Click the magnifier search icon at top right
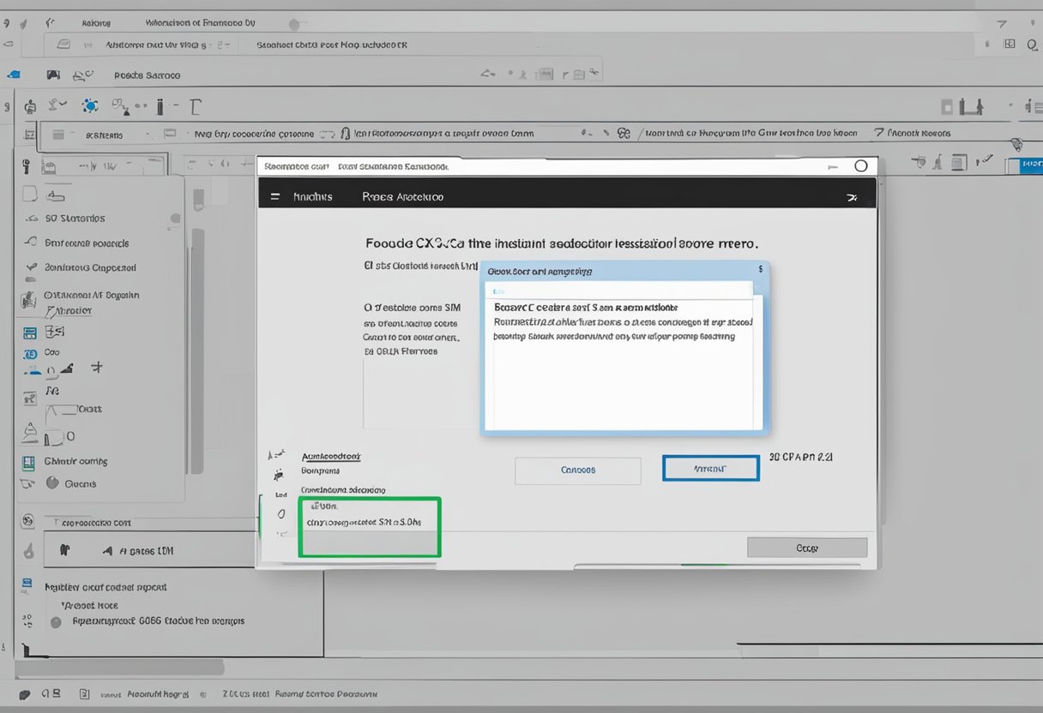This screenshot has height=713, width=1043. [1032, 45]
